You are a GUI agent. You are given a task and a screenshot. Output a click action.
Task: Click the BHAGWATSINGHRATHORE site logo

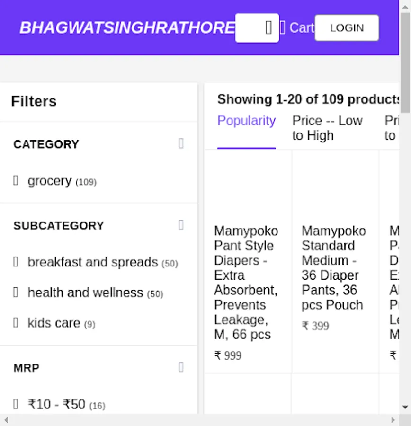[x=127, y=28]
